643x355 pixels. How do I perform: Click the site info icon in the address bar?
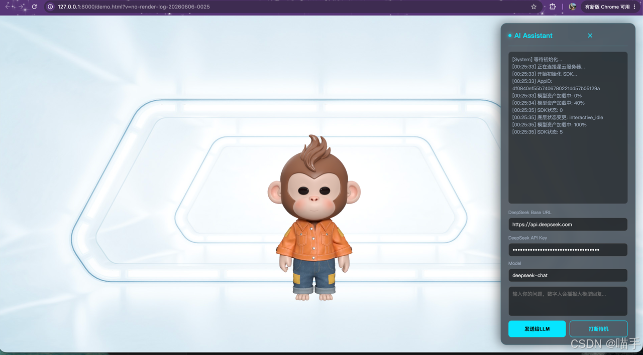tap(50, 7)
